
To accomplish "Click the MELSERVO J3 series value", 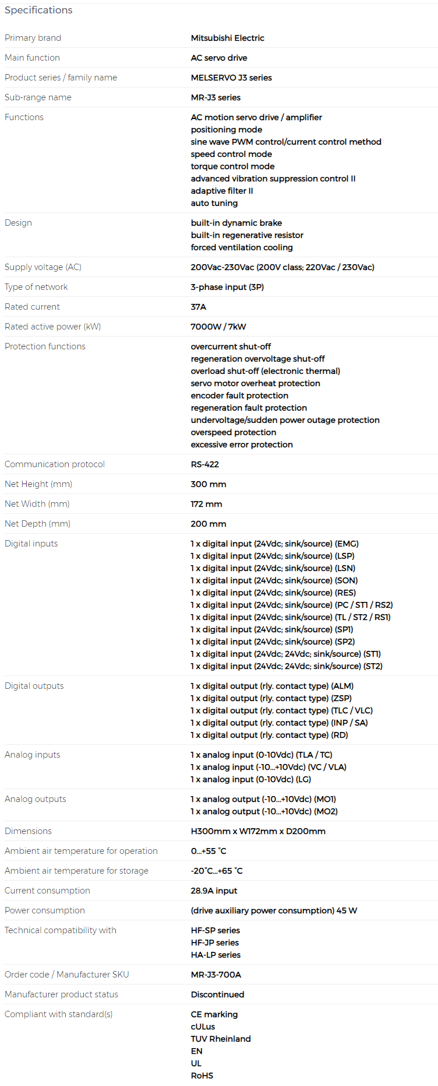I will pyautogui.click(x=231, y=78).
